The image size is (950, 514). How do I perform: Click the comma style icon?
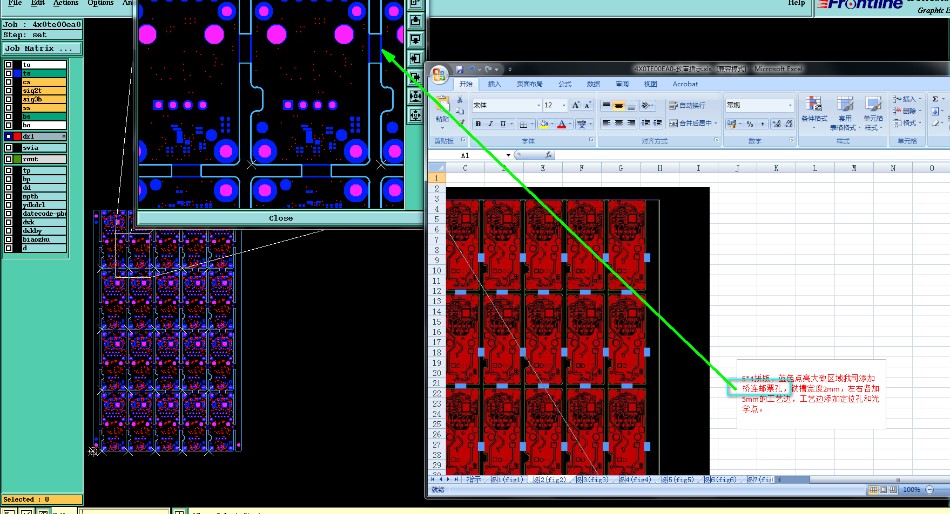[762, 124]
